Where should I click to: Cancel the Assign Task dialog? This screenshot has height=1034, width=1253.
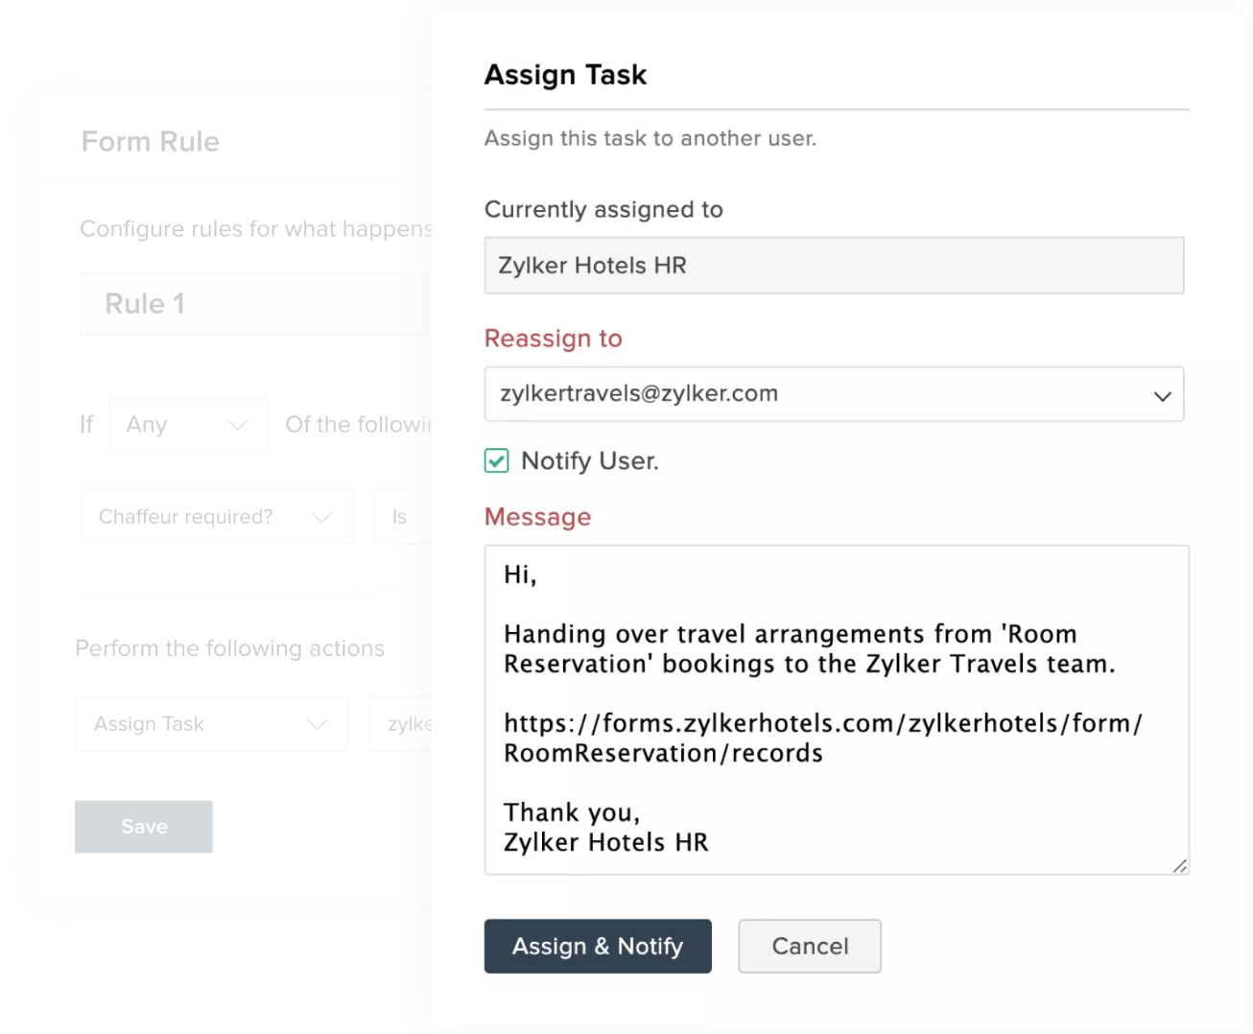[x=809, y=946]
